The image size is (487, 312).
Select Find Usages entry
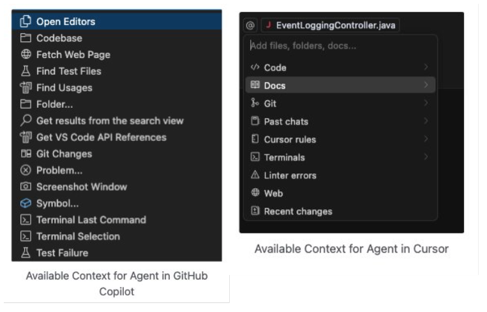[117, 87]
